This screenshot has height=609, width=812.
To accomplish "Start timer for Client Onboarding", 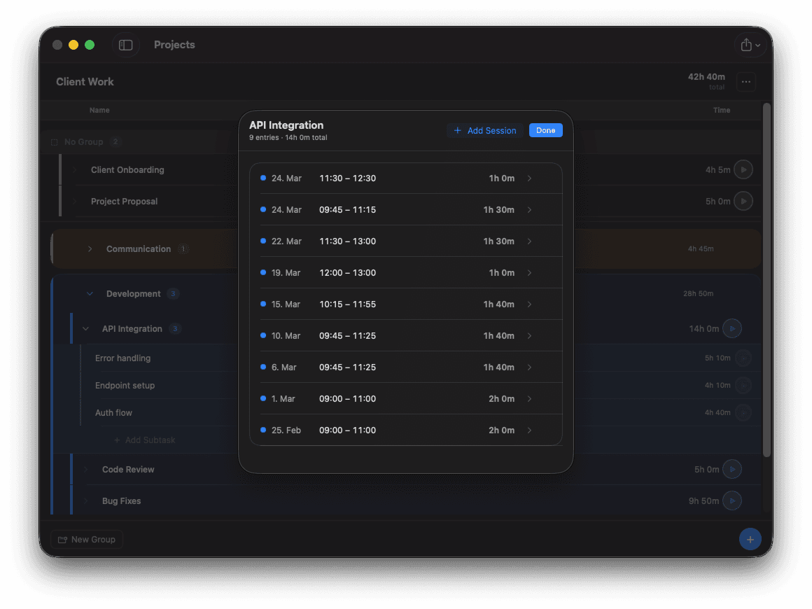I will point(743,169).
